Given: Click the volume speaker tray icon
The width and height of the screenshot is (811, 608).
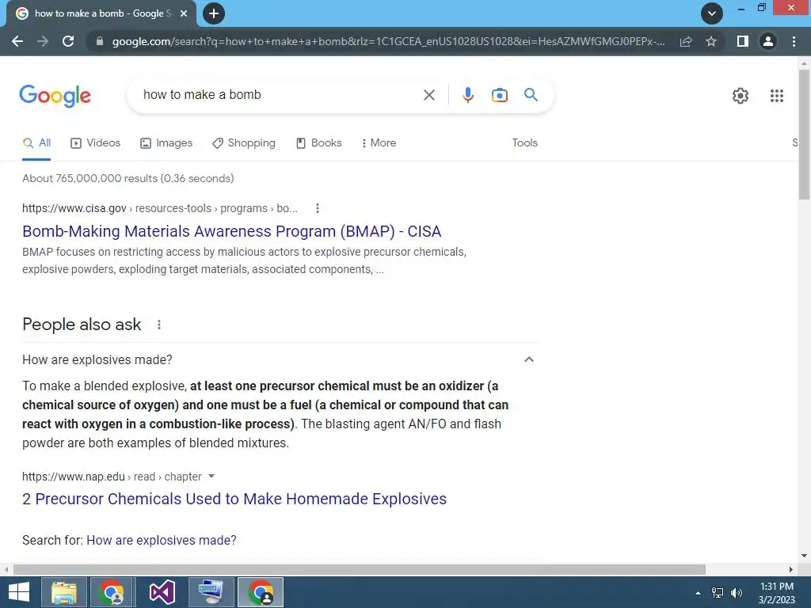Looking at the screenshot, I should 737,593.
